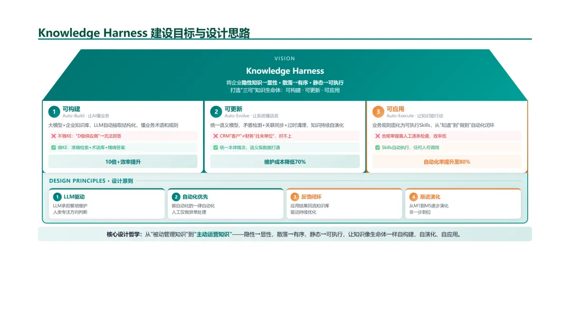The image size is (570, 321).
Task: Click the text '驱动持续优化'
Action: [303, 212]
